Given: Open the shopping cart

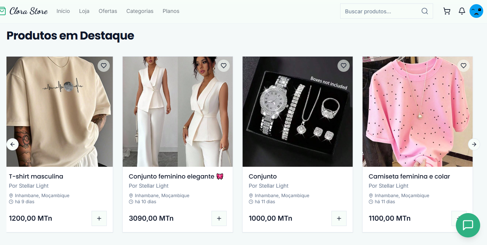Looking at the screenshot, I should [x=447, y=11].
